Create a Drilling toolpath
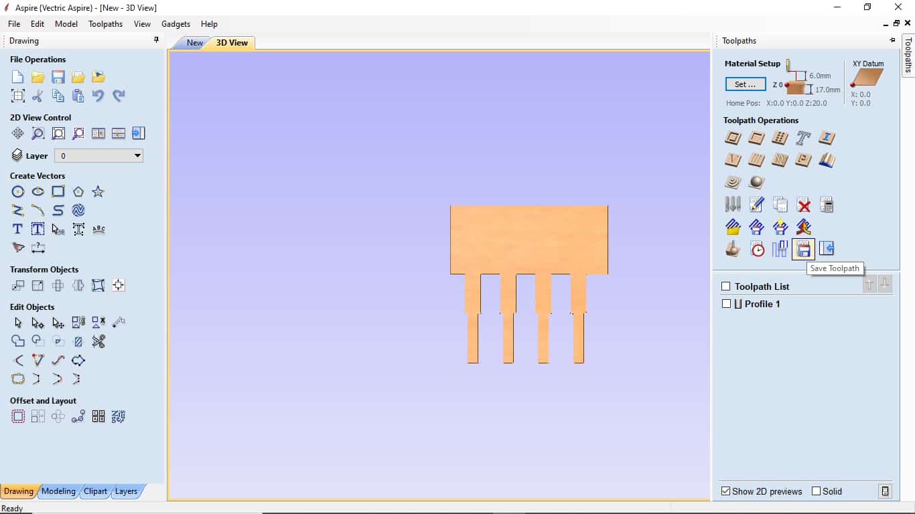Screen dimensions: 915x514 [x=780, y=138]
